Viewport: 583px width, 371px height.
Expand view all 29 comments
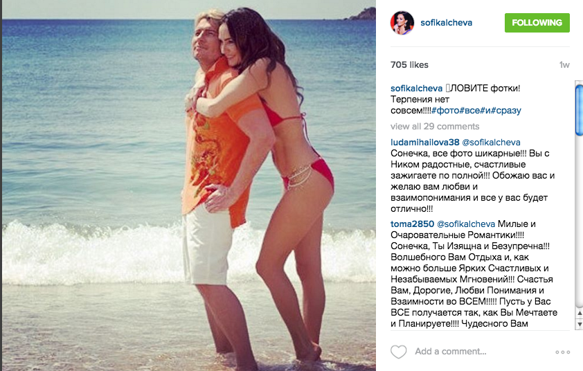(435, 127)
